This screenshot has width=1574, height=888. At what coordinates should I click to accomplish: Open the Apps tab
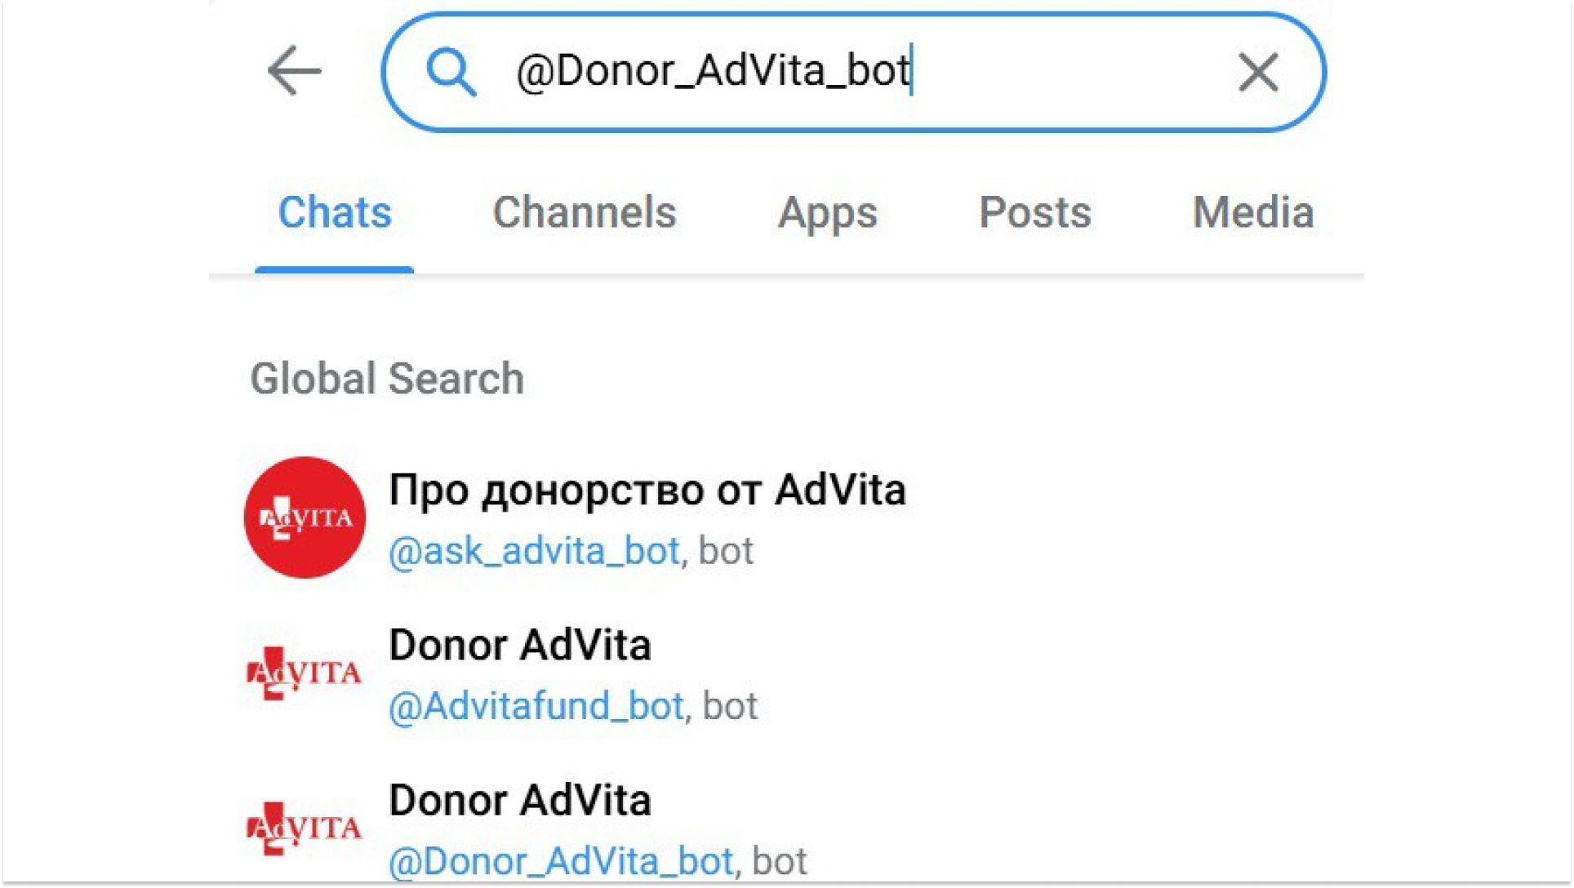pyautogui.click(x=828, y=212)
